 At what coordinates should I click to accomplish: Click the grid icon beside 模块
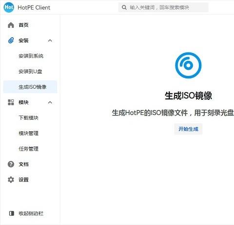tap(11, 102)
